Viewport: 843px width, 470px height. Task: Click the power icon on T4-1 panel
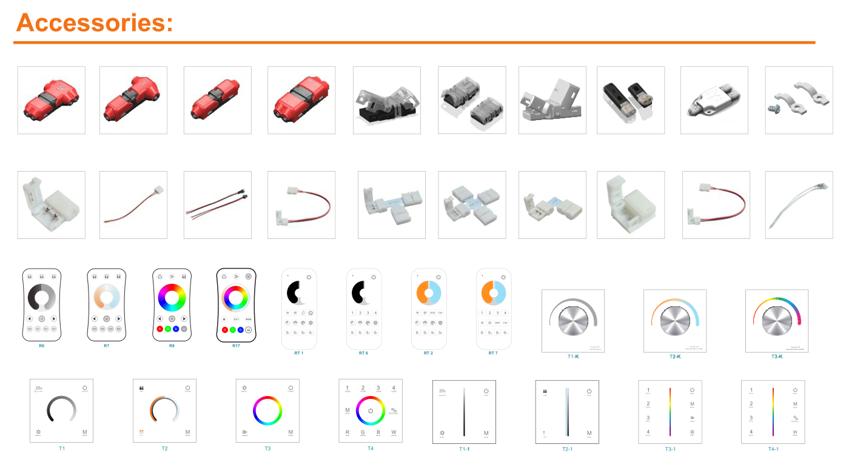click(795, 391)
